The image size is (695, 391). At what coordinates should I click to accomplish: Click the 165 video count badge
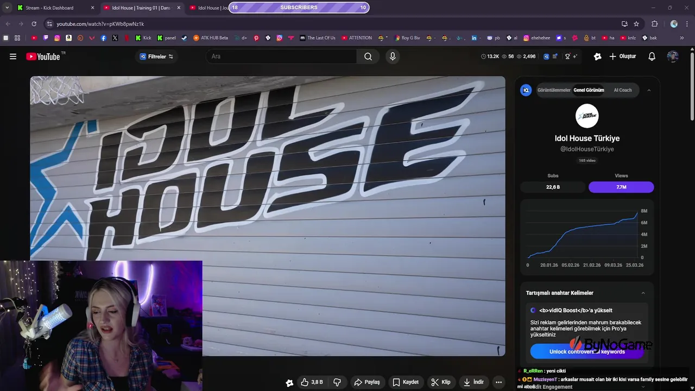click(587, 161)
